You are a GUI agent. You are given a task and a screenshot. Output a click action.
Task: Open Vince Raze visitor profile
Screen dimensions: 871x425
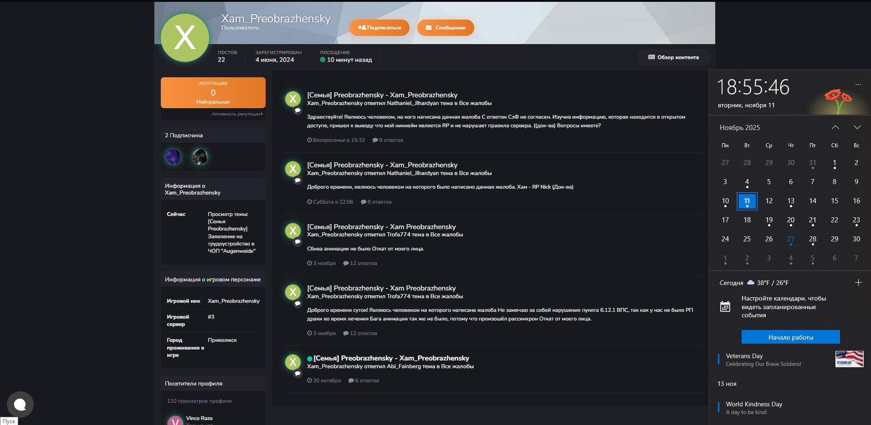[x=199, y=418]
